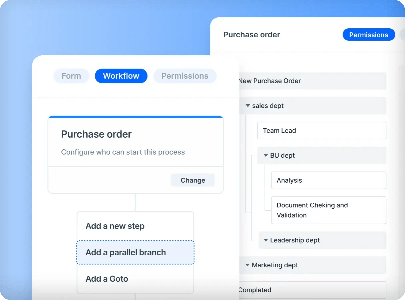
Task: Click the blue Permissions pill in the back window
Action: 369,35
